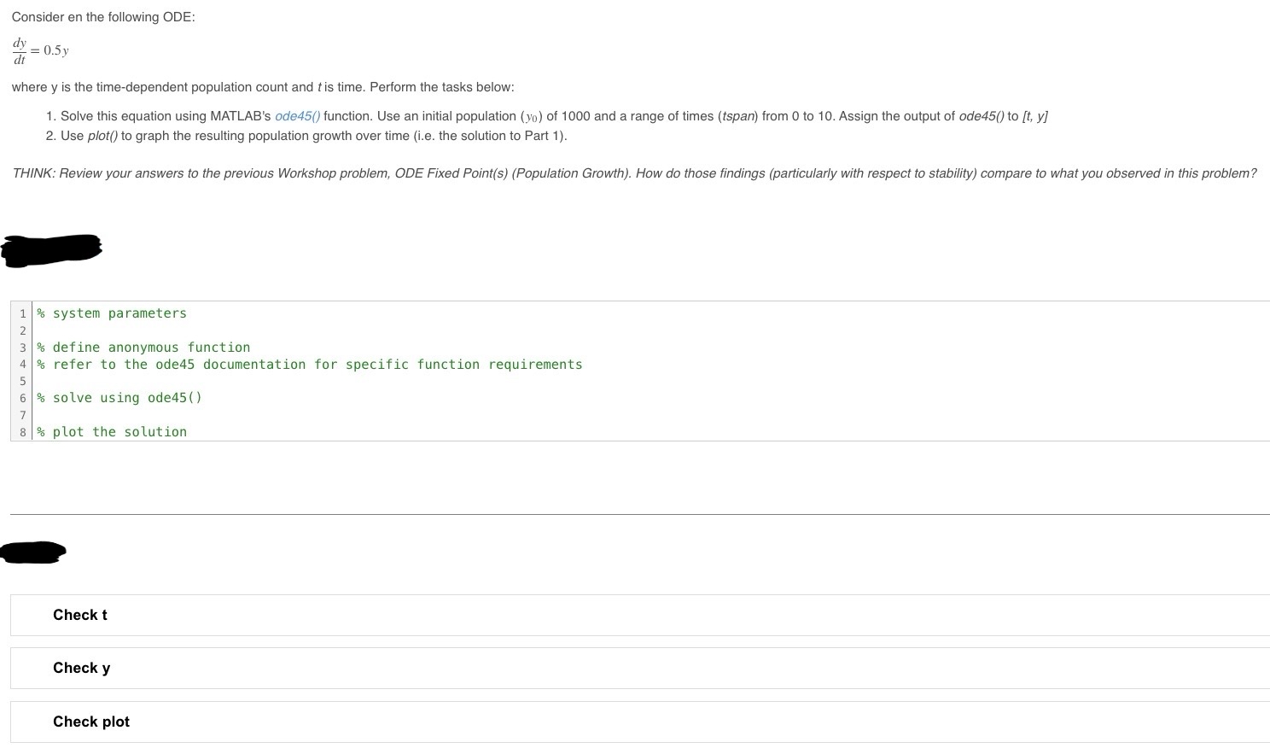Click the '% solve using ode45()' comment line

click(119, 397)
